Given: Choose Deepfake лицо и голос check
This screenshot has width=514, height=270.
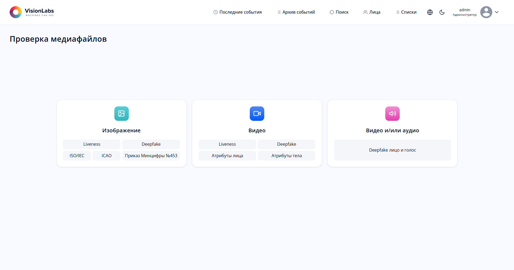Looking at the screenshot, I should point(392,150).
